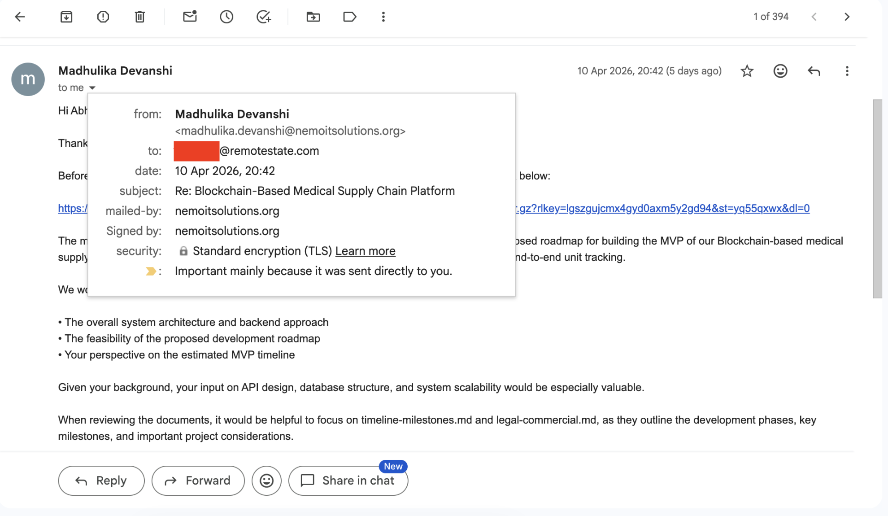Reply to this email
888x516 pixels.
pyautogui.click(x=101, y=481)
